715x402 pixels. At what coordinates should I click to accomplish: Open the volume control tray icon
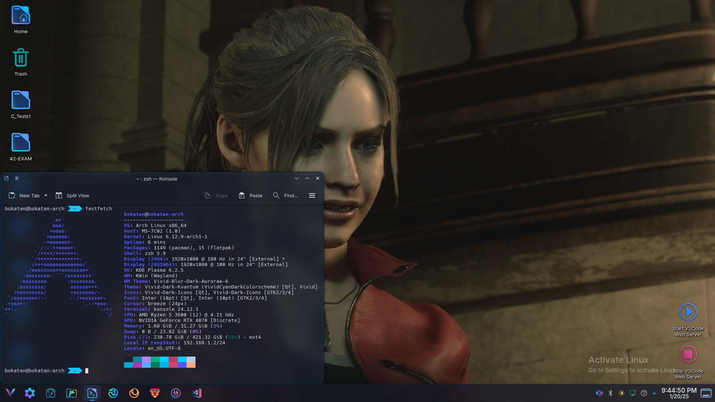pyautogui.click(x=599, y=393)
